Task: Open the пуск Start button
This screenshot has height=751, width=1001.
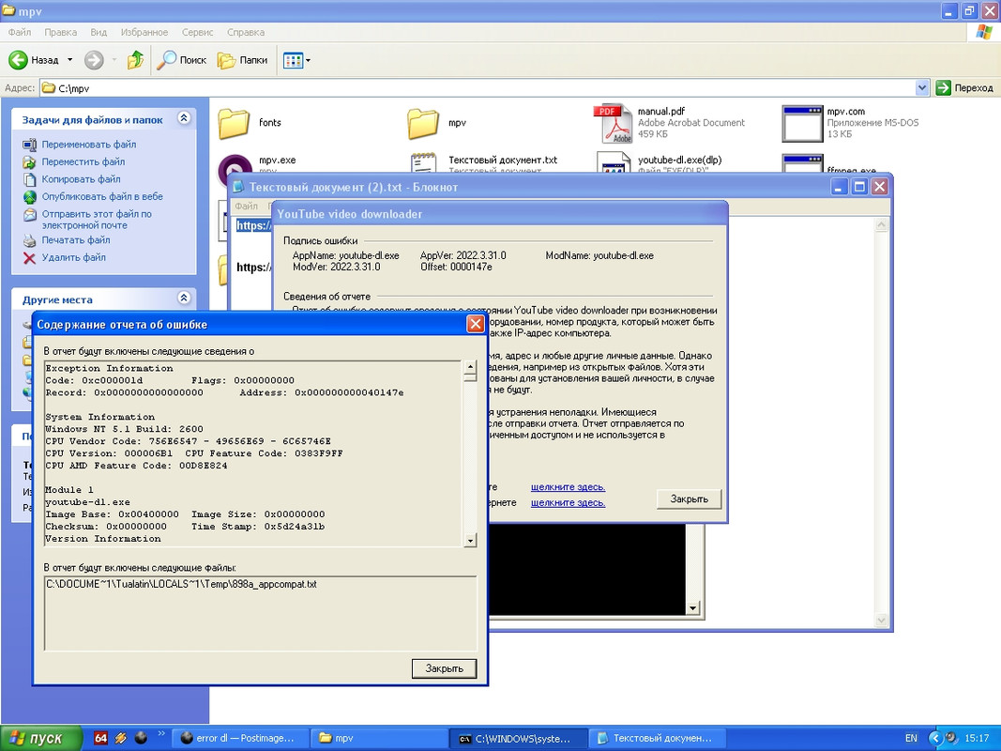Action: [41, 738]
